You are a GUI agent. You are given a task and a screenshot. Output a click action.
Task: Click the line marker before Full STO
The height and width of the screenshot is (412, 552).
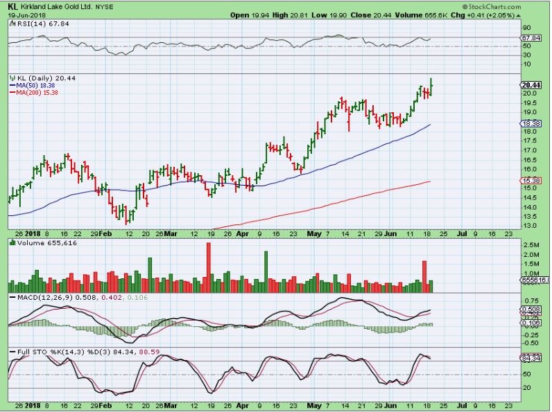click(x=13, y=352)
